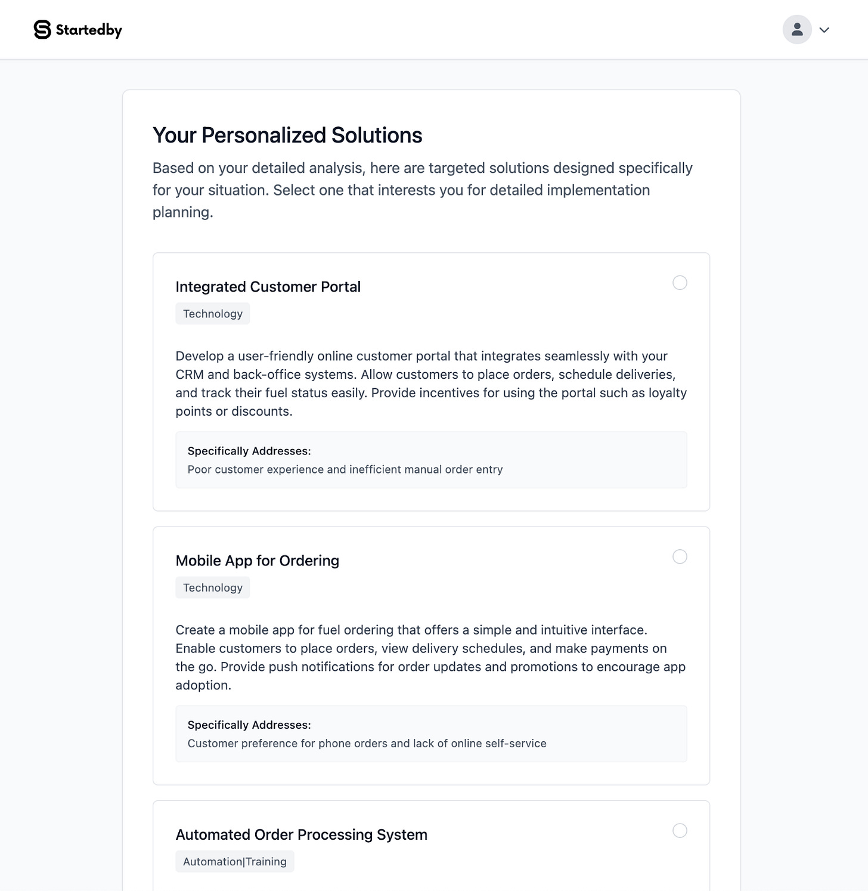The width and height of the screenshot is (868, 891).
Task: Click the Technology tag on Integrated Customer Portal
Action: pyautogui.click(x=212, y=313)
